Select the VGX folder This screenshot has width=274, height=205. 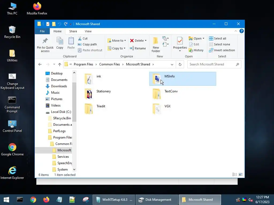(x=182, y=109)
